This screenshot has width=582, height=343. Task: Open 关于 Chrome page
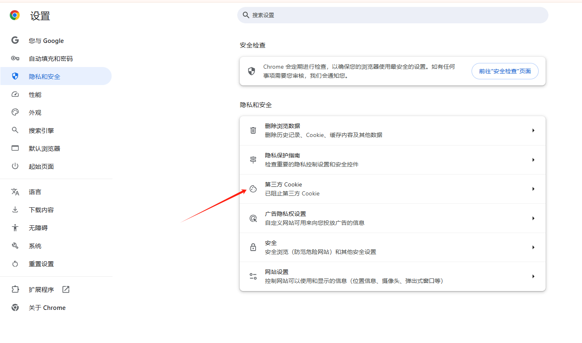56,307
